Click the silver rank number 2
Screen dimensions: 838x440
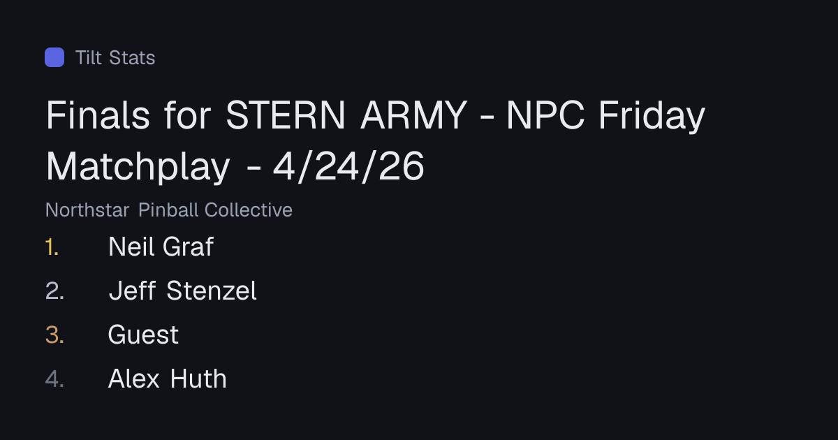55,291
